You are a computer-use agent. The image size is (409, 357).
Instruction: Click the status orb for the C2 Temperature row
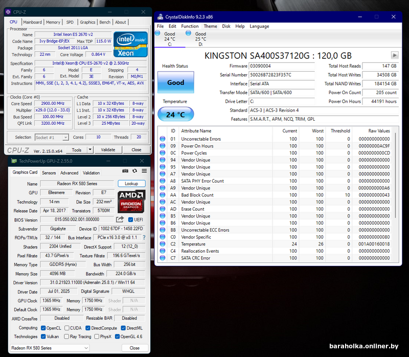(163, 244)
